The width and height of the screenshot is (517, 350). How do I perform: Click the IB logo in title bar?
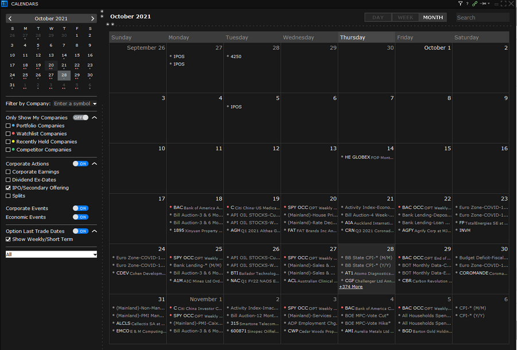coord(5,3)
